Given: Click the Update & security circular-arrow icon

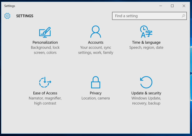Looking at the screenshot, I should (146, 82).
